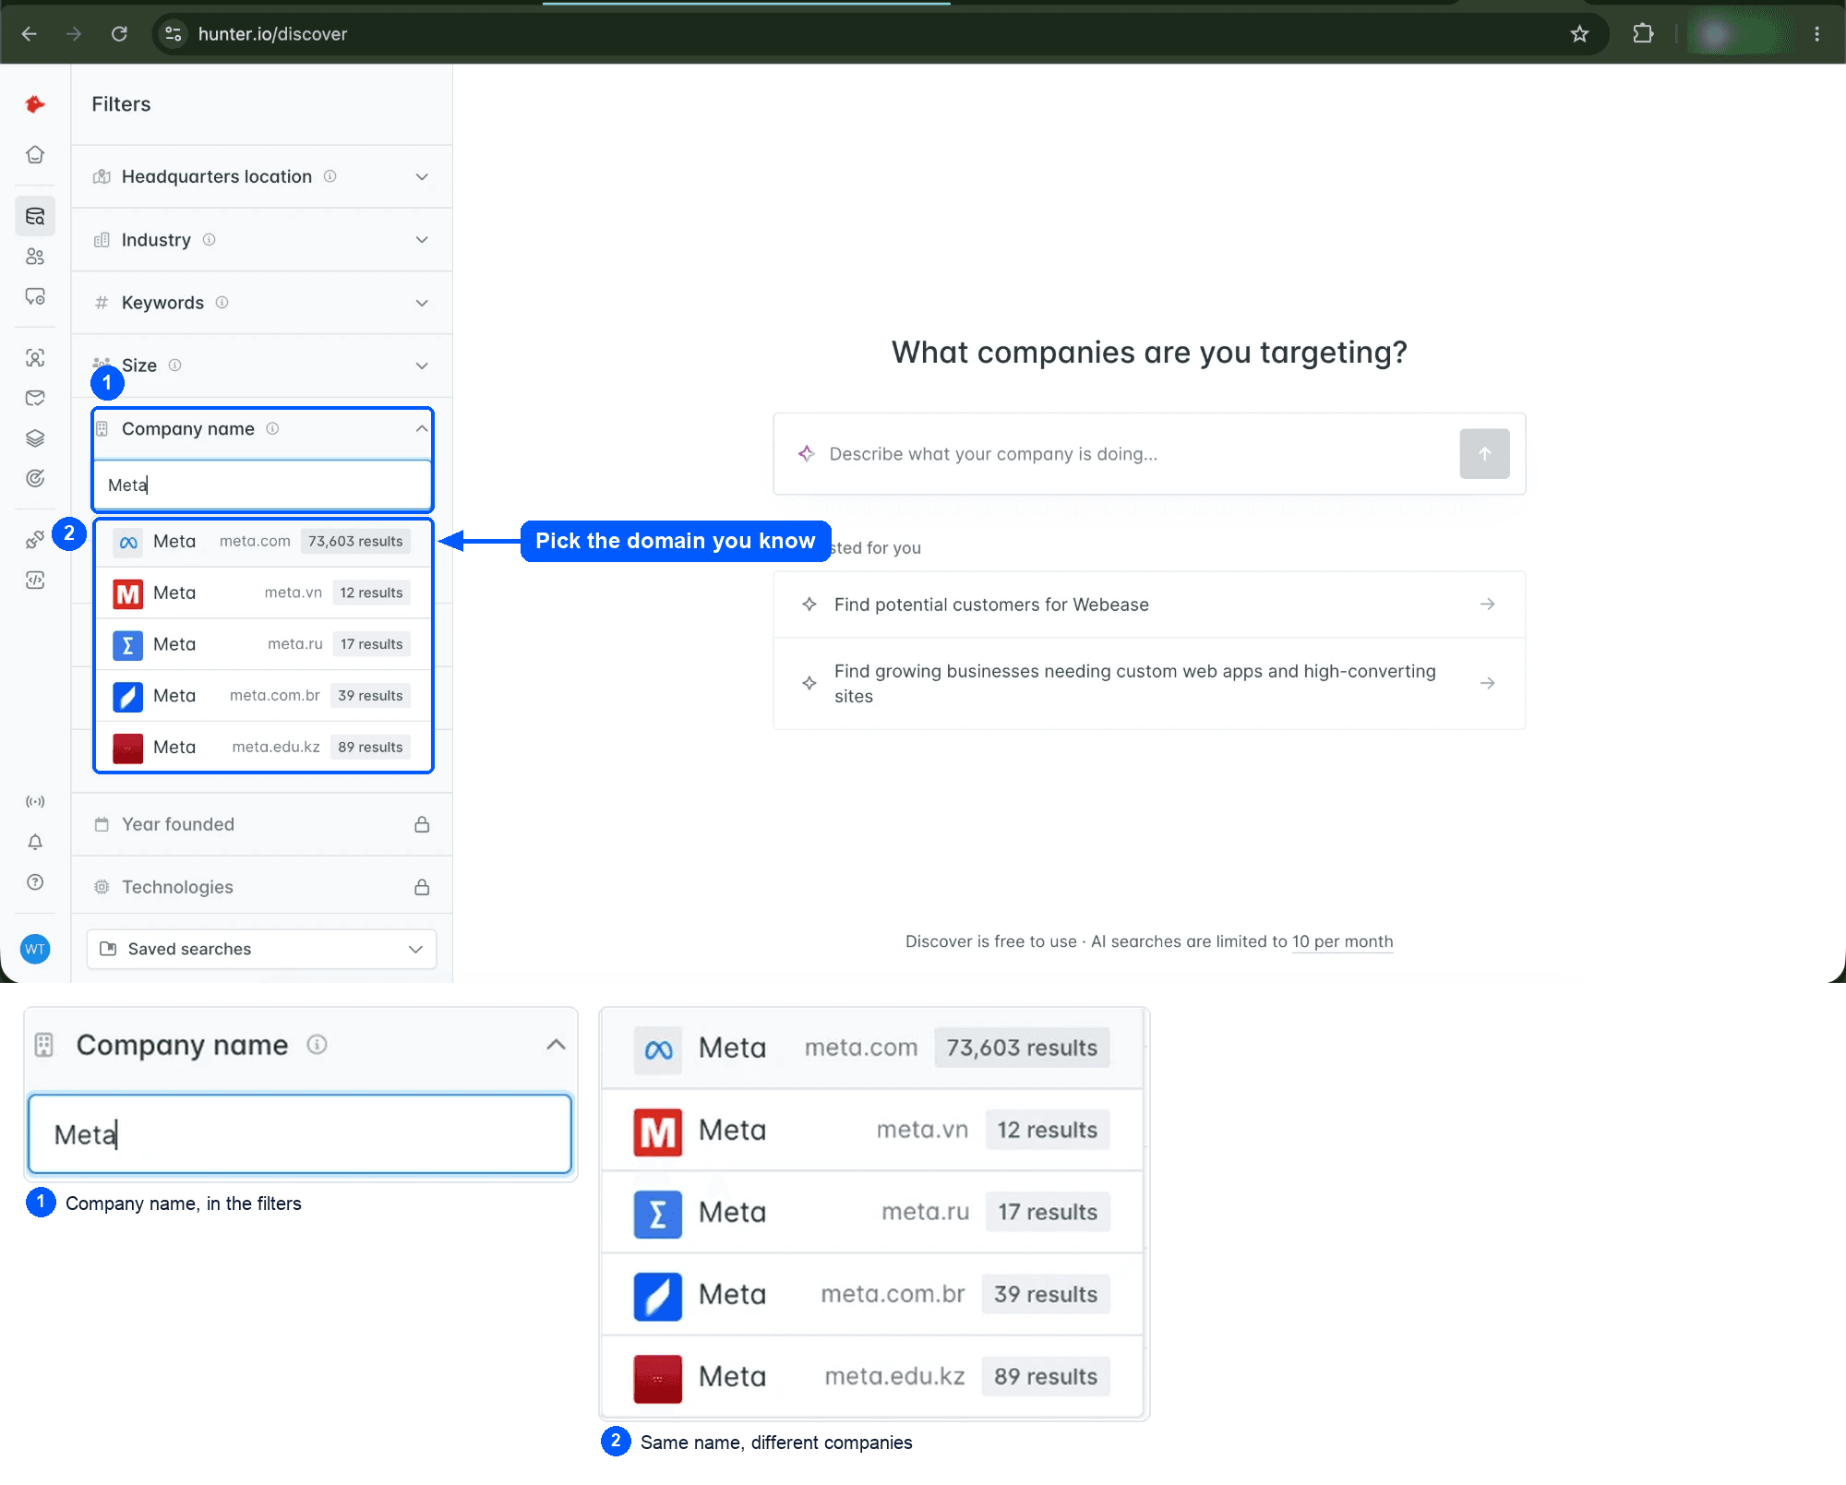Click the lock icon on Technologies

coord(422,887)
